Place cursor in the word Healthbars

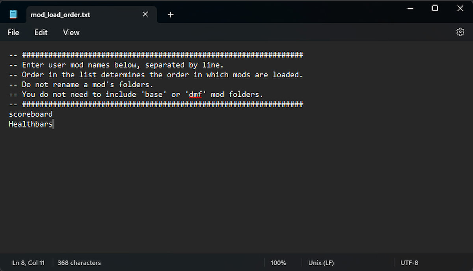click(x=31, y=124)
